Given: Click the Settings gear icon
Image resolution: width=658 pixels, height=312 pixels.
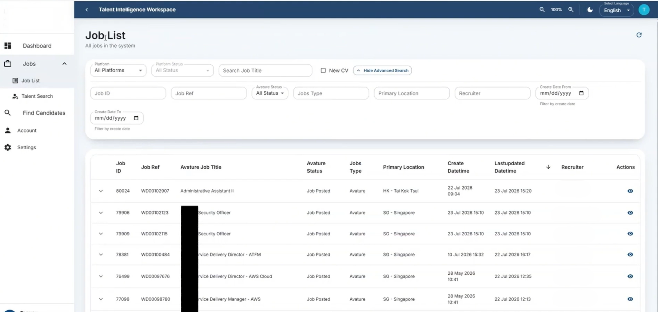Looking at the screenshot, I should 8,147.
